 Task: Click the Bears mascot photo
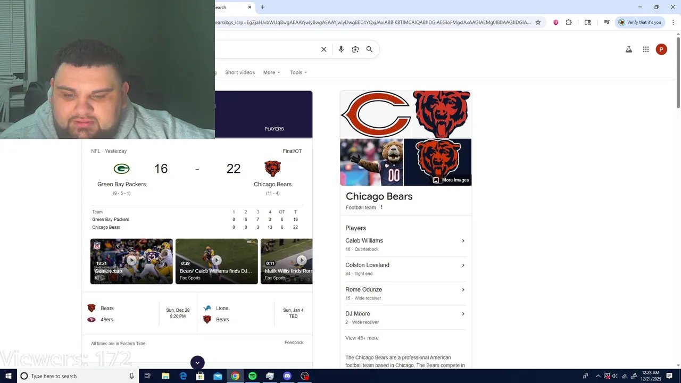tap(371, 162)
